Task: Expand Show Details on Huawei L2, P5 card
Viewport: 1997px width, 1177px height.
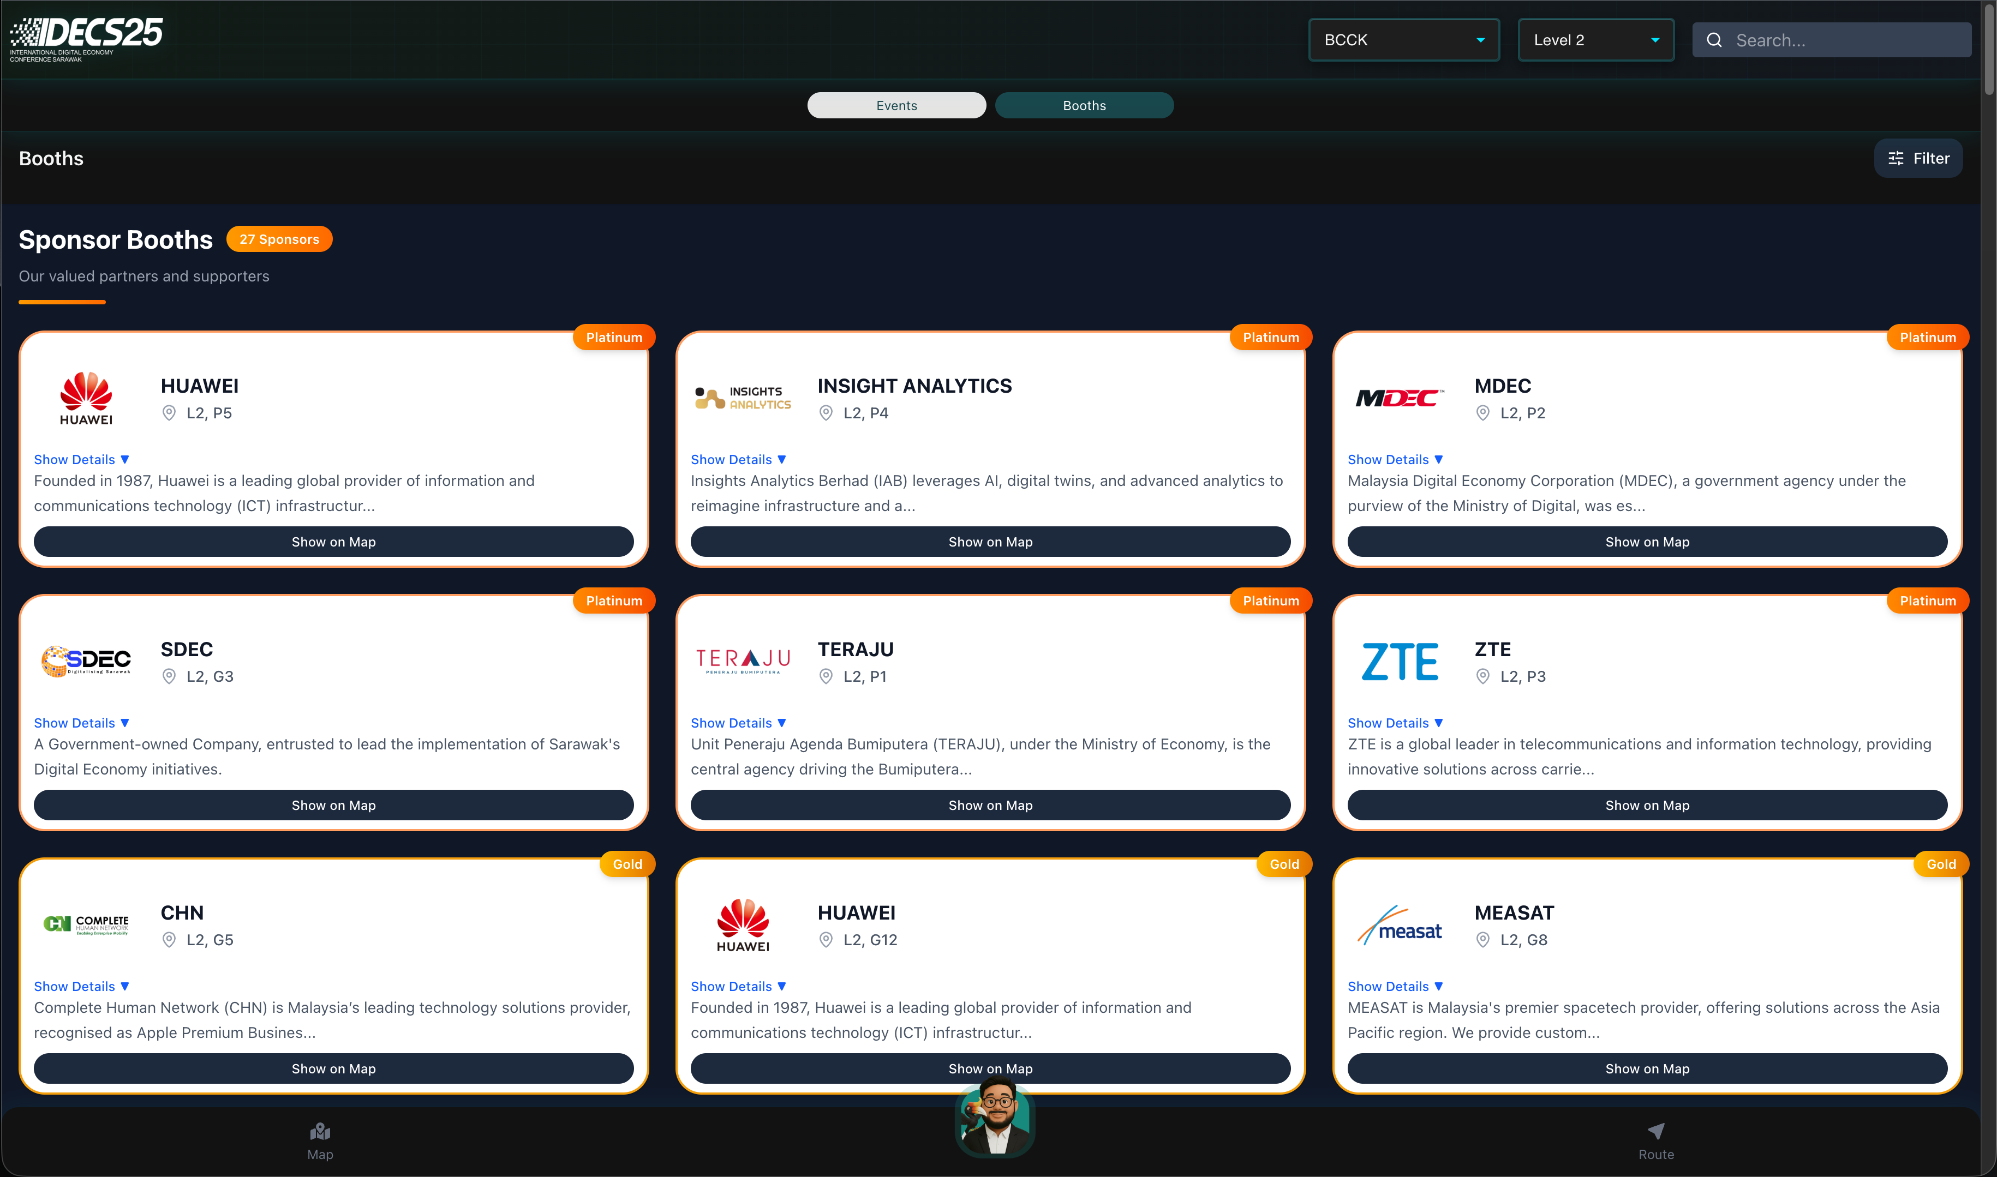Action: (82, 459)
